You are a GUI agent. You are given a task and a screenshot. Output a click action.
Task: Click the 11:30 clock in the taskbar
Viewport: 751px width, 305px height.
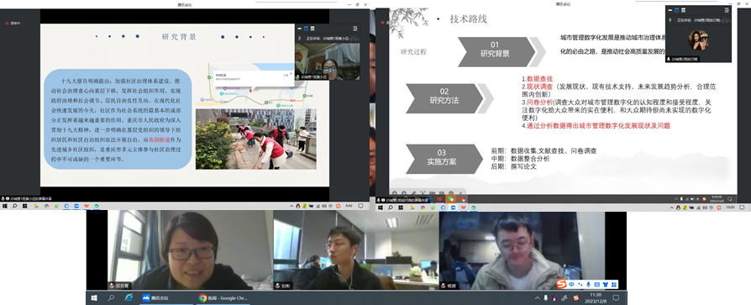[x=596, y=297]
